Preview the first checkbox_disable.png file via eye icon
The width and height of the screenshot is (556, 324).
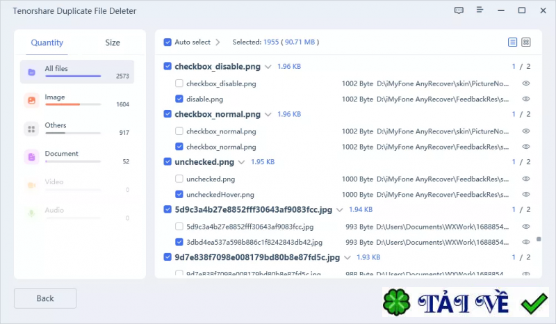[526, 83]
